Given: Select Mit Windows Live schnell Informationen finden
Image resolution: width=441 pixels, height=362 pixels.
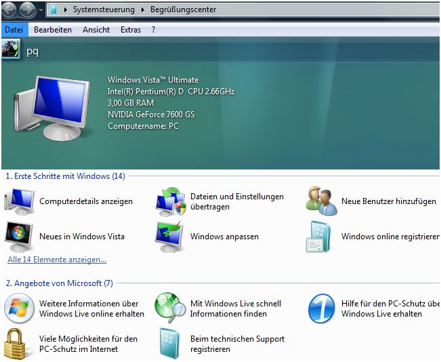Looking at the screenshot, I should [x=236, y=308].
